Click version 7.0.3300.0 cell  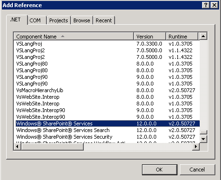pos(149,44)
